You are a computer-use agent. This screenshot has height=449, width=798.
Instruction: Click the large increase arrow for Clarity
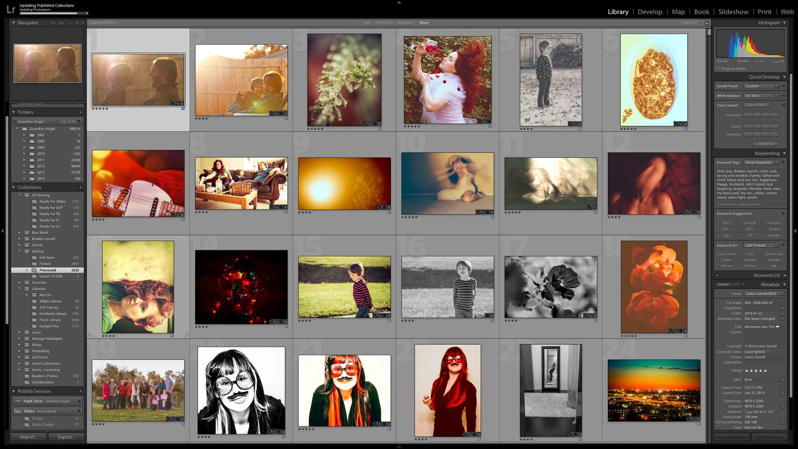775,127
